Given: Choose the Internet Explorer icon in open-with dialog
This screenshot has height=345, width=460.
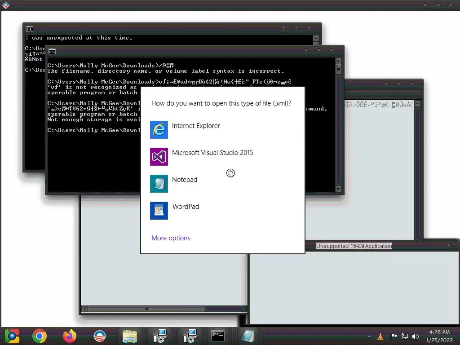Looking at the screenshot, I should pyautogui.click(x=159, y=130).
